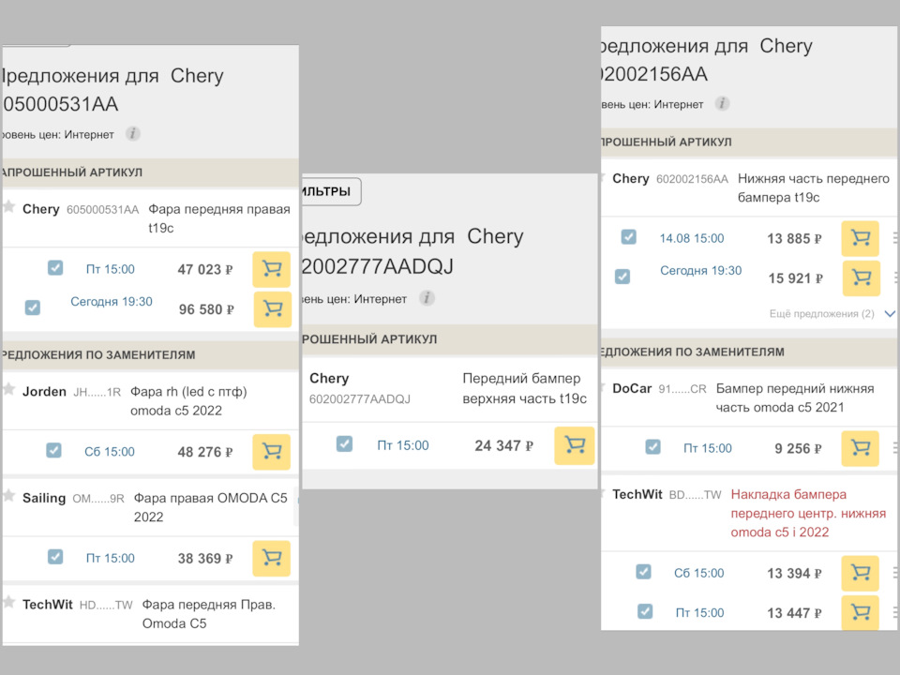900x675 pixels.
Task: Open the Фильтры button
Action: [330, 191]
